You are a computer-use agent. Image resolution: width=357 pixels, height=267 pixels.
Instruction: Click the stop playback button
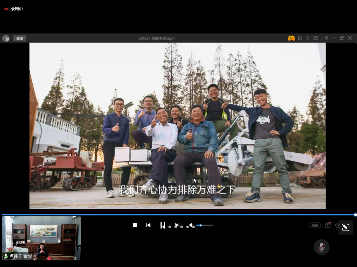point(135,225)
